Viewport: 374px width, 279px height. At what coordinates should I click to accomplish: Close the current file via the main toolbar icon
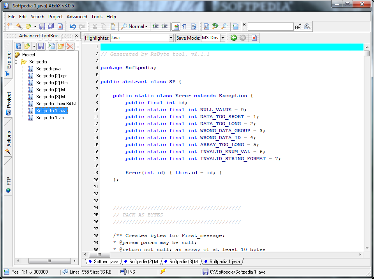point(60,26)
